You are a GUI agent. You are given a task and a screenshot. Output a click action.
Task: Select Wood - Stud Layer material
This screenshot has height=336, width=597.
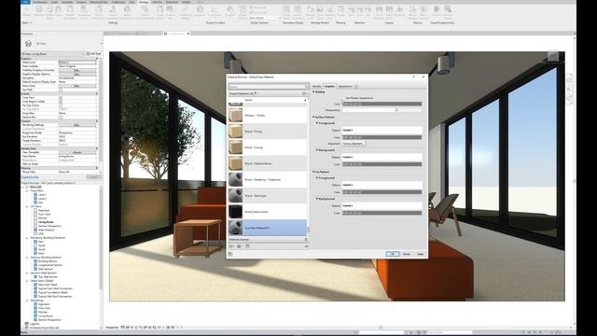[x=268, y=195]
